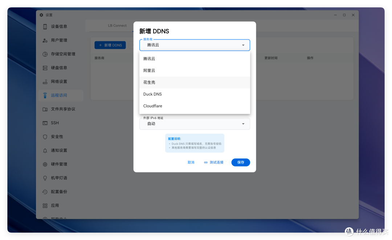Screen dimensions: 392x240
Task: Click the 硬盘信息 sidebar icon
Action: pyautogui.click(x=45, y=68)
